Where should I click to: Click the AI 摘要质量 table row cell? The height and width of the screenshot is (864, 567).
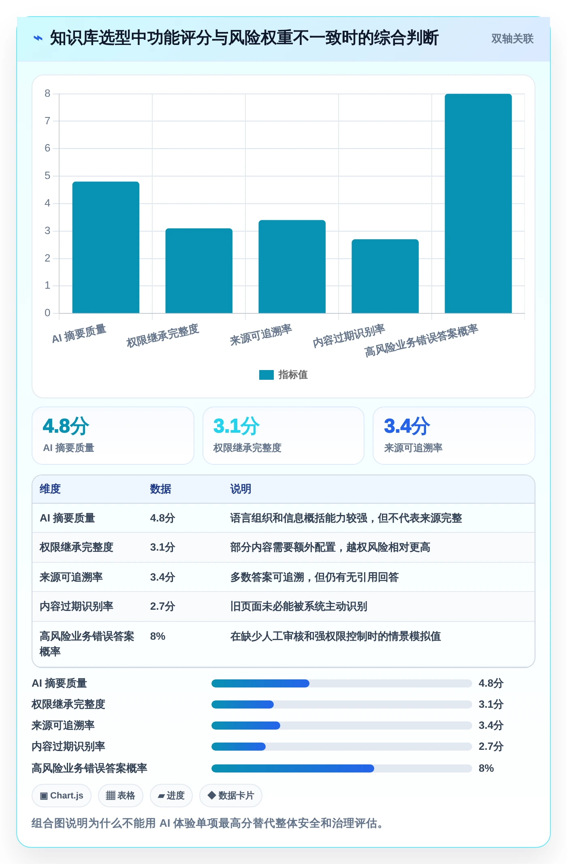(67, 518)
